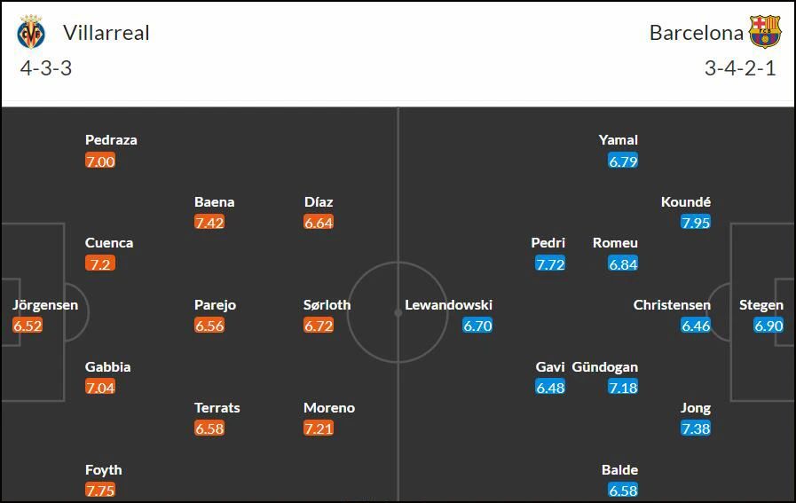Select Lewandowski's player name
The height and width of the screenshot is (503, 796).
coord(448,305)
